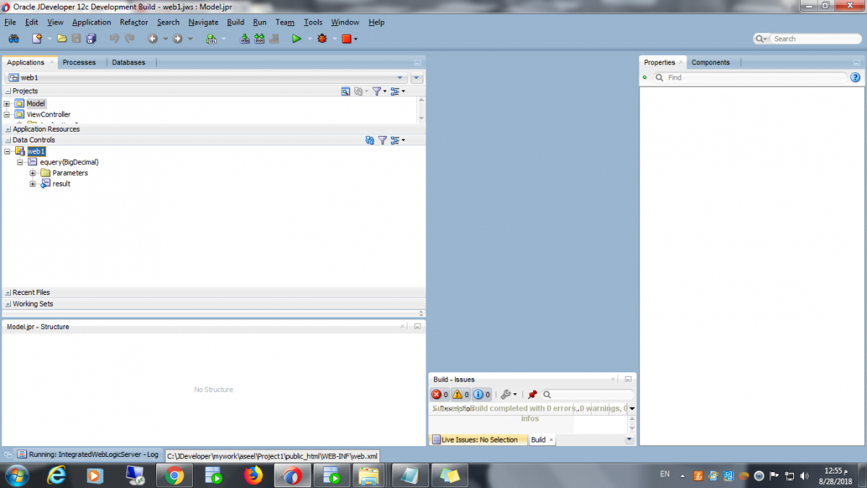The width and height of the screenshot is (867, 488).
Task: Toggle the warnings filter in Build Issues
Action: (460, 395)
